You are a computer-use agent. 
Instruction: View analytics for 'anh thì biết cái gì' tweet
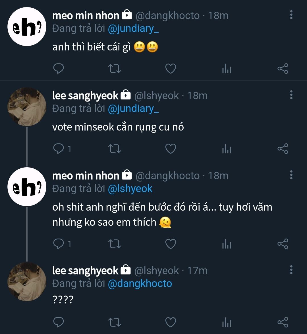(227, 69)
